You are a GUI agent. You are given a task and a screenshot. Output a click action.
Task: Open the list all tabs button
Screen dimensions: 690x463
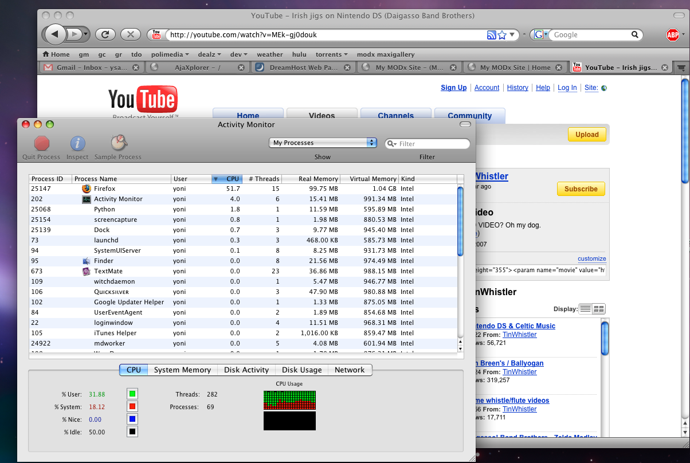(681, 68)
